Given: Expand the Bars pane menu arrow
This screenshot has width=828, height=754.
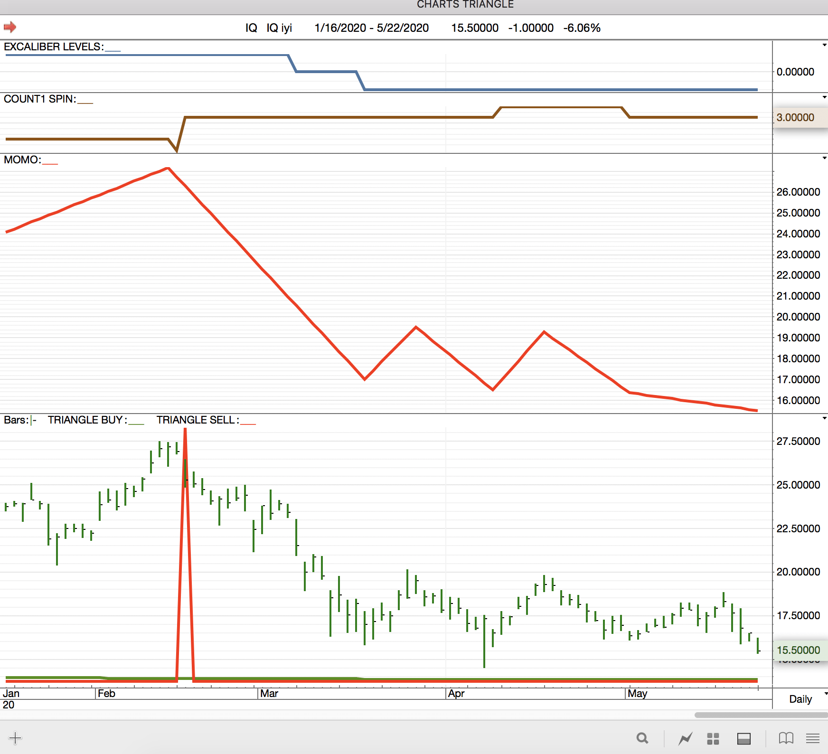Looking at the screenshot, I should (825, 418).
